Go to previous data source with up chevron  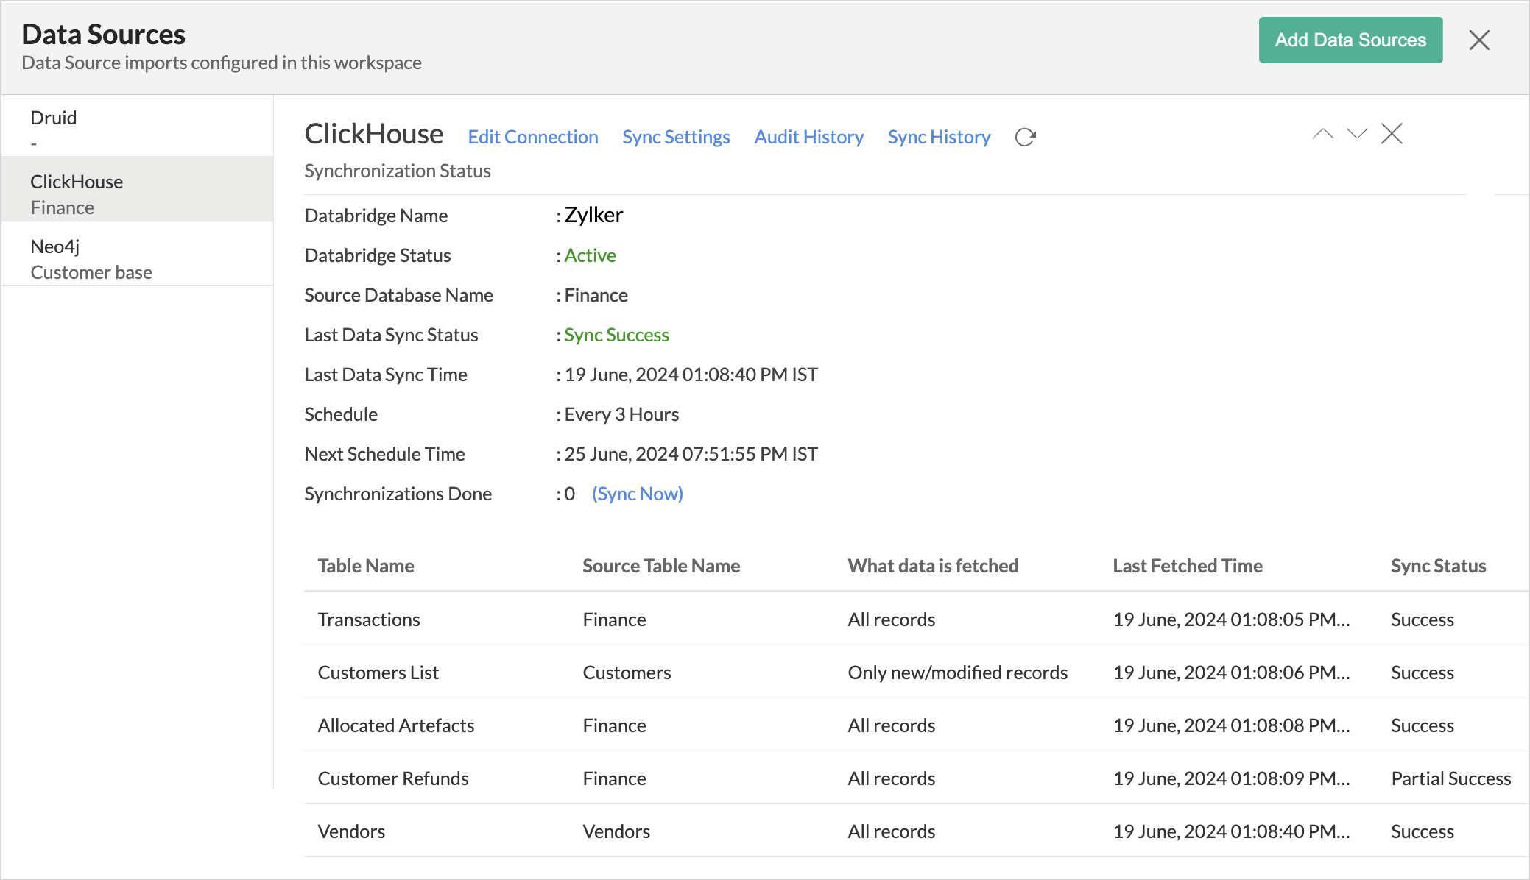(1322, 134)
